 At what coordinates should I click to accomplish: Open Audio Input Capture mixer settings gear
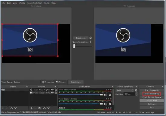click(x=110, y=95)
